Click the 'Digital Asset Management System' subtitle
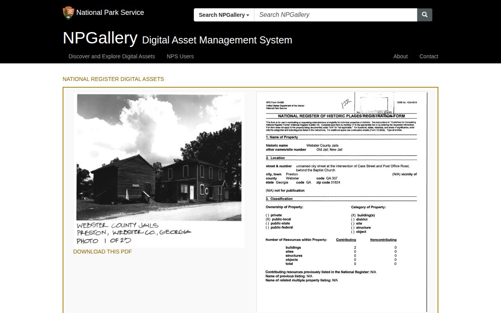This screenshot has height=313, width=501. click(x=217, y=40)
